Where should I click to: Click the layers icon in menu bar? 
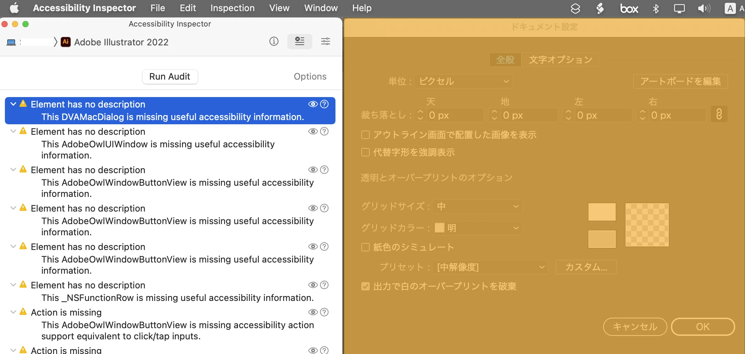click(575, 8)
